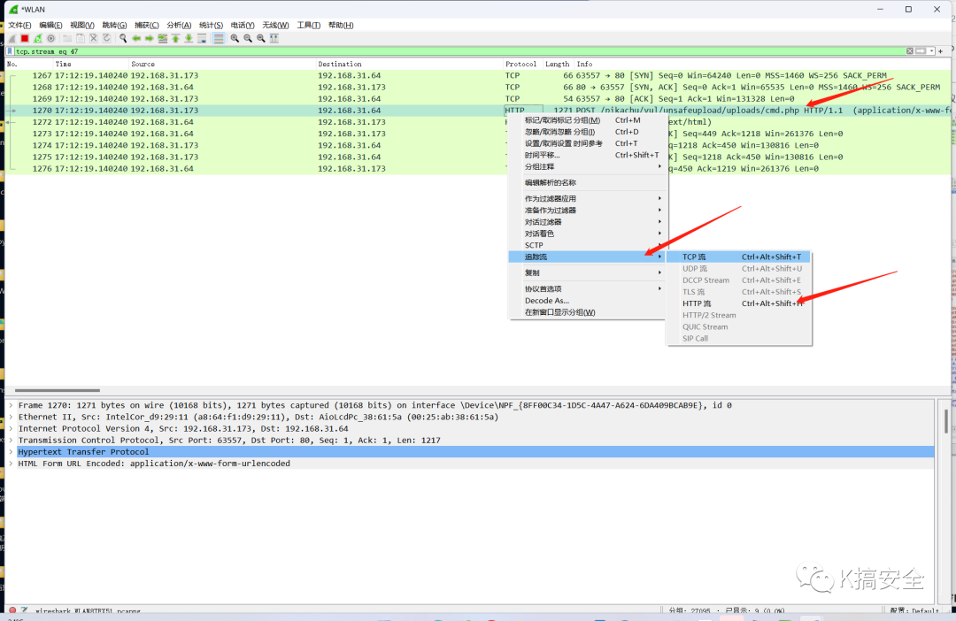Viewport: 956px width, 621px height.
Task: Expand Frame 1270 tree row
Action: tap(11, 405)
